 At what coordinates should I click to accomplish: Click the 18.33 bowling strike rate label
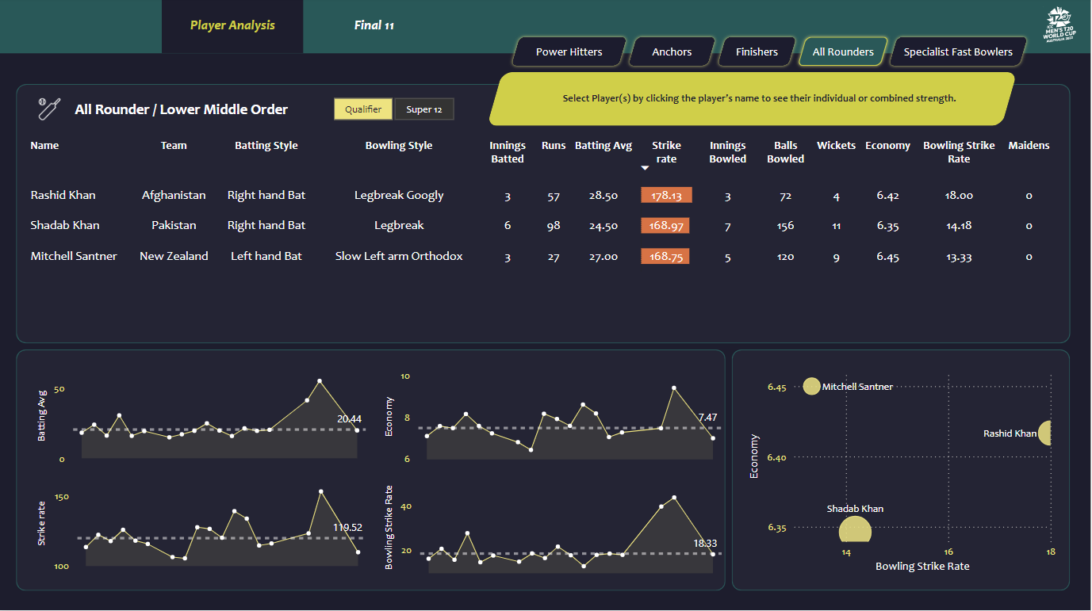705,543
